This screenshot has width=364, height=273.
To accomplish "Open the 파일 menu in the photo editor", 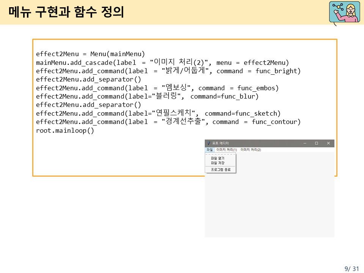I will point(210,150).
